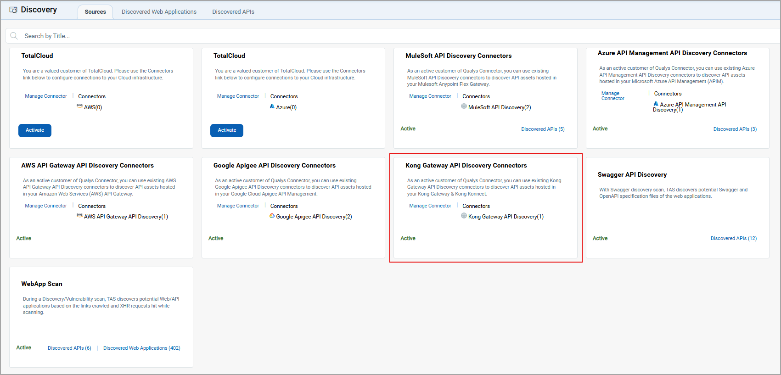Click the Google Apigee connector icon
The image size is (781, 375).
point(272,216)
